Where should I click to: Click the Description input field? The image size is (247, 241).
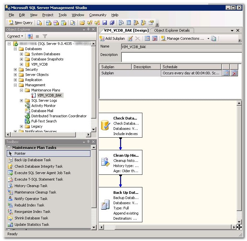181,57
